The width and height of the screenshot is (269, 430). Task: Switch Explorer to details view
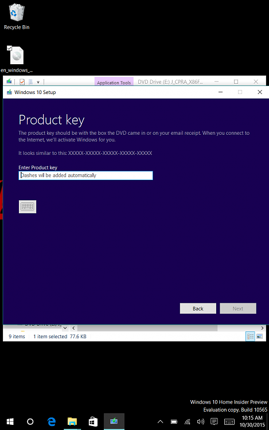tap(250, 336)
